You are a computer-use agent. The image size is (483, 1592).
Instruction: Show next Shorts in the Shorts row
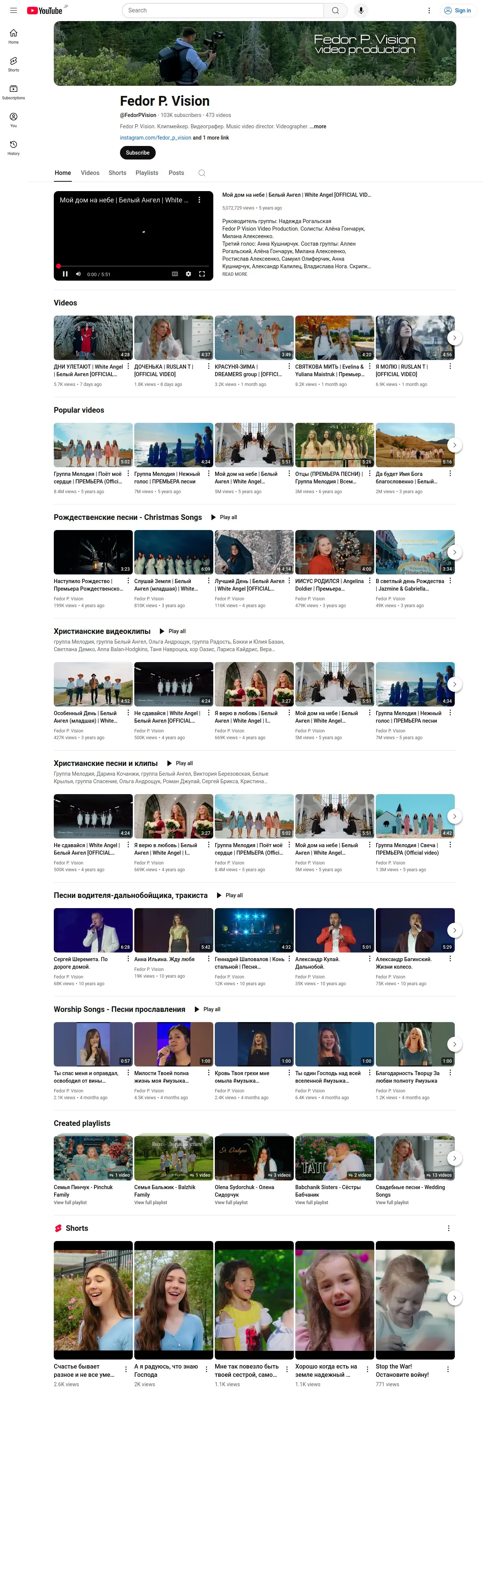pyautogui.click(x=454, y=1299)
